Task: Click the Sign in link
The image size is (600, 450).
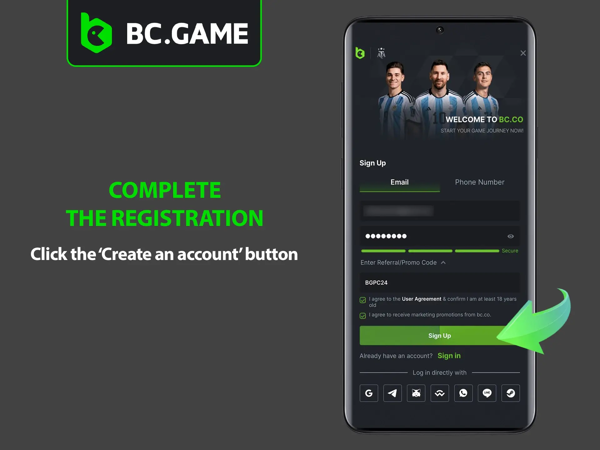Action: (x=449, y=356)
